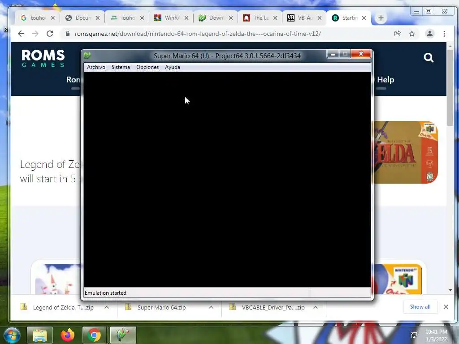Click Show all downloads
Viewport: 459px width, 344px height.
[420, 307]
